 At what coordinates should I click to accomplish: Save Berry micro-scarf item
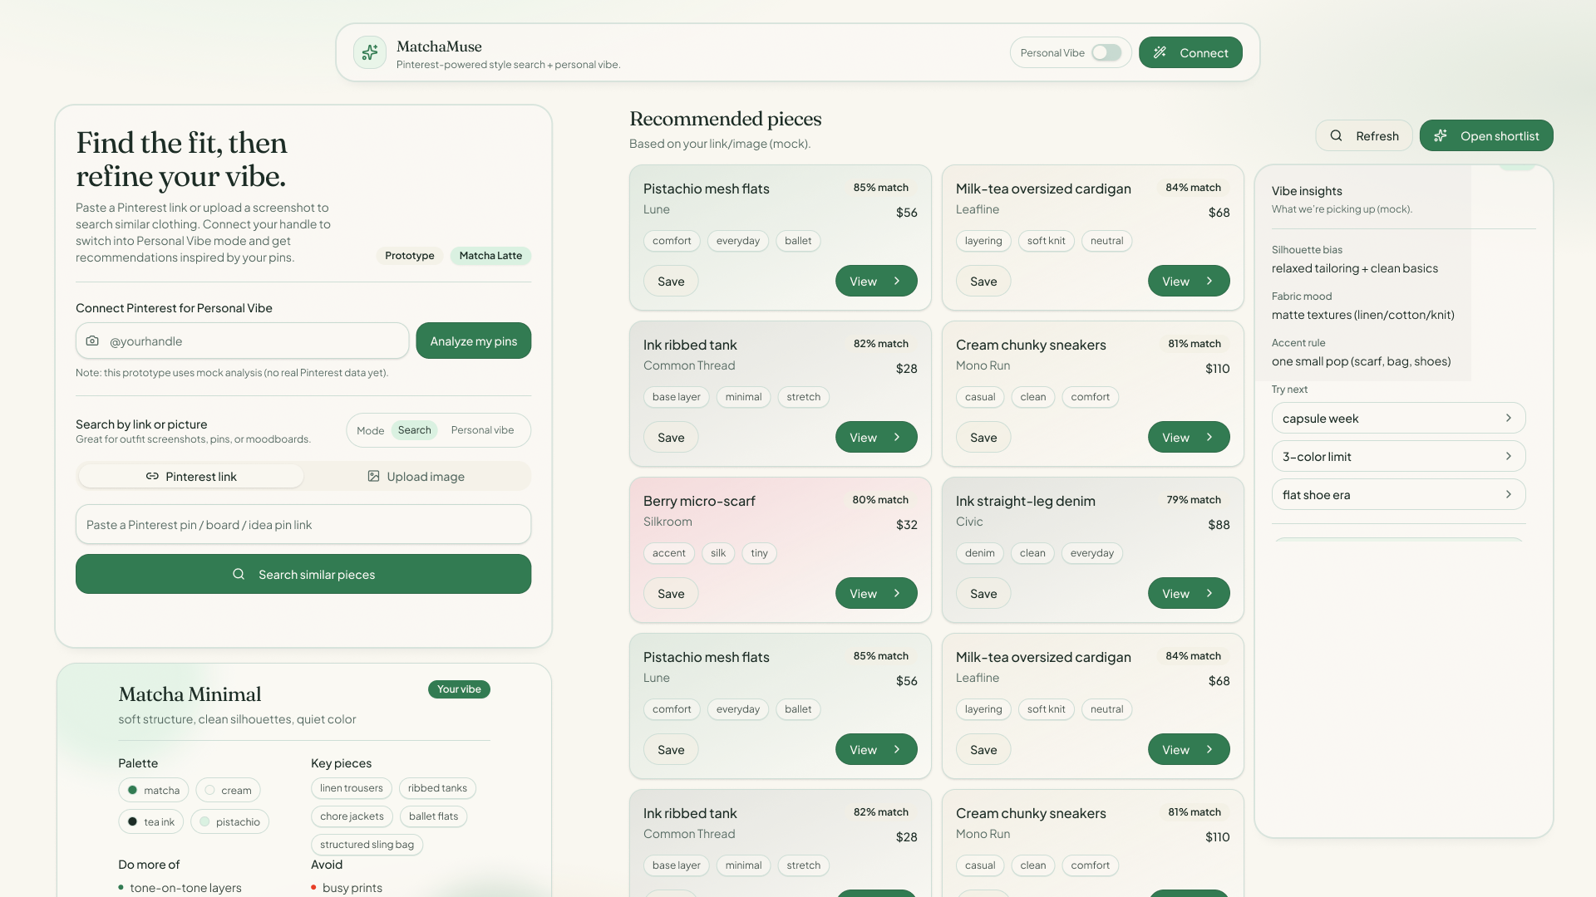click(671, 594)
